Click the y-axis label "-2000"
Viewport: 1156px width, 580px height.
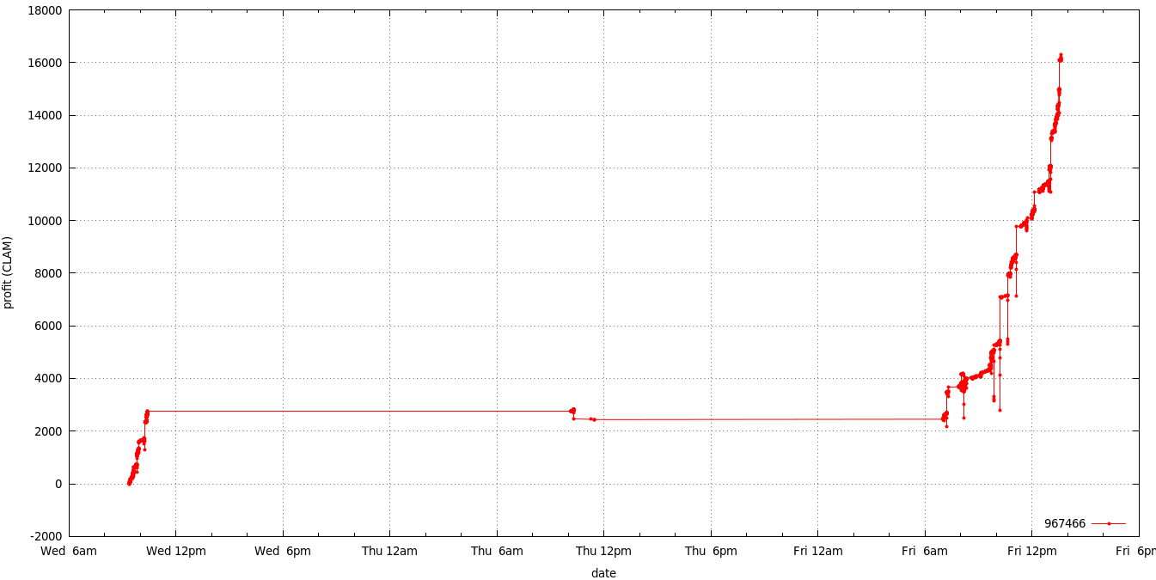[47, 536]
